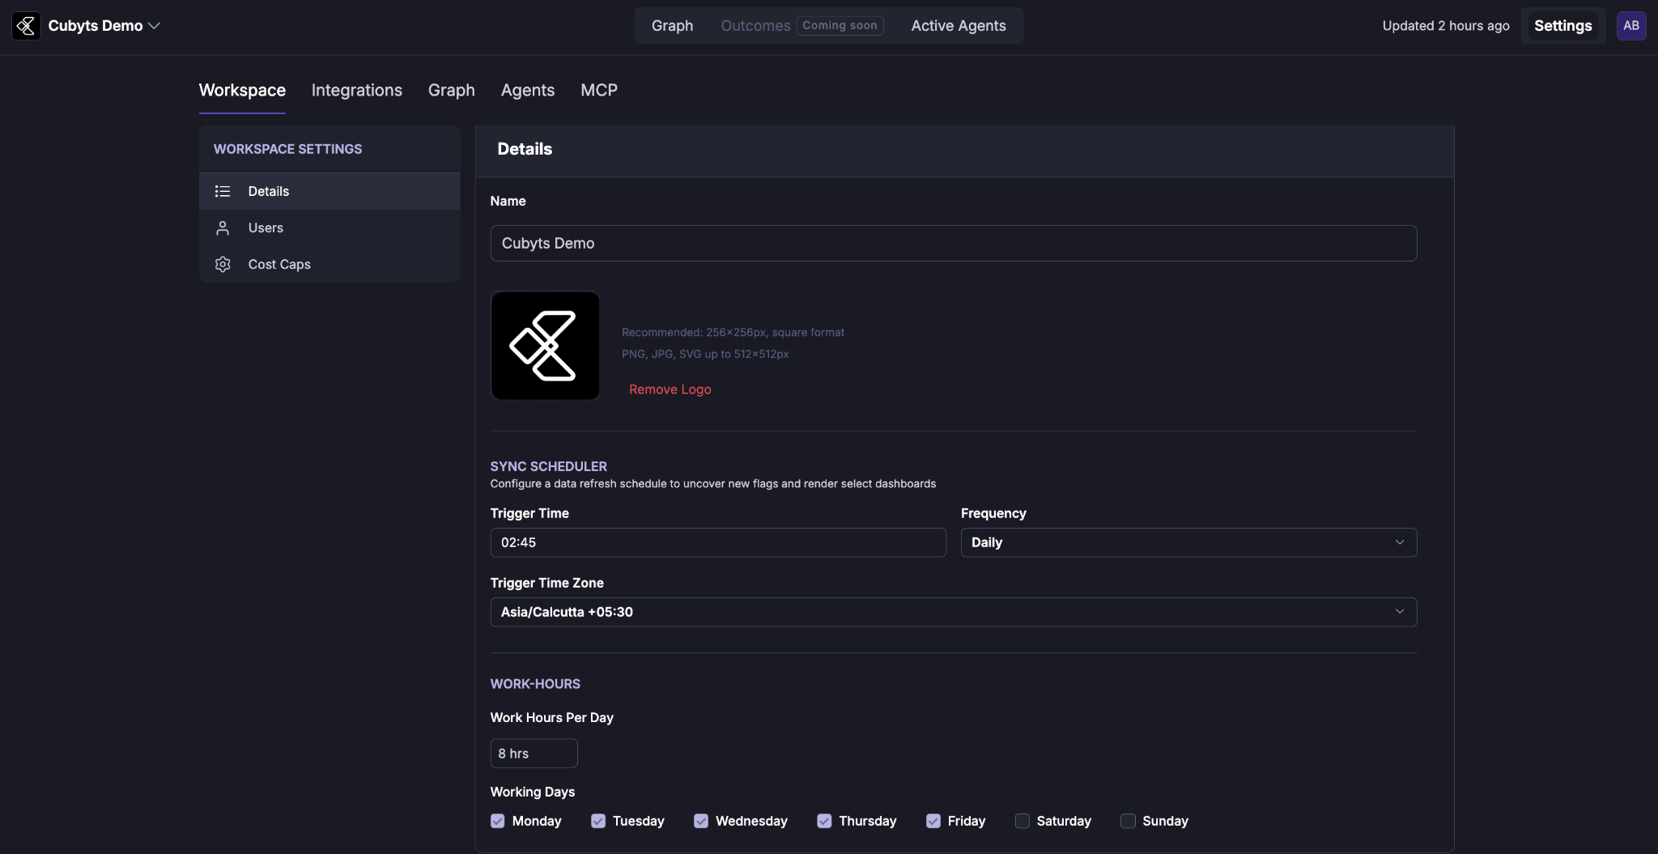Screen dimensions: 1658x854
Task: Switch to the Integrations tab
Action: point(357,90)
